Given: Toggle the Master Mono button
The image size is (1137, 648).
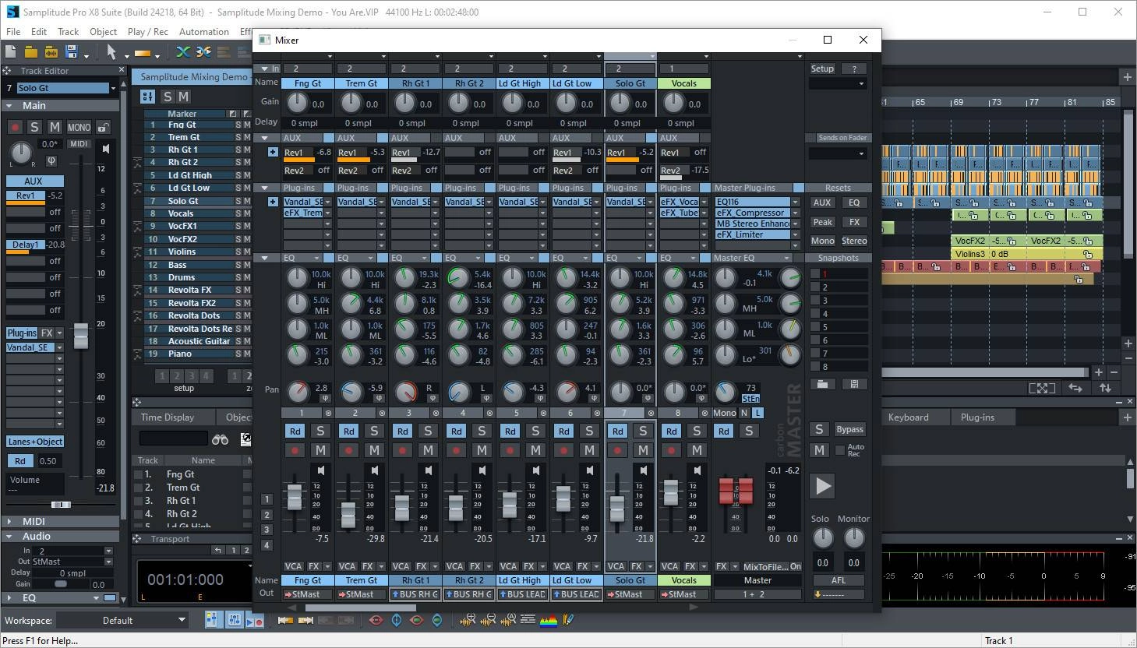Looking at the screenshot, I should 723,413.
